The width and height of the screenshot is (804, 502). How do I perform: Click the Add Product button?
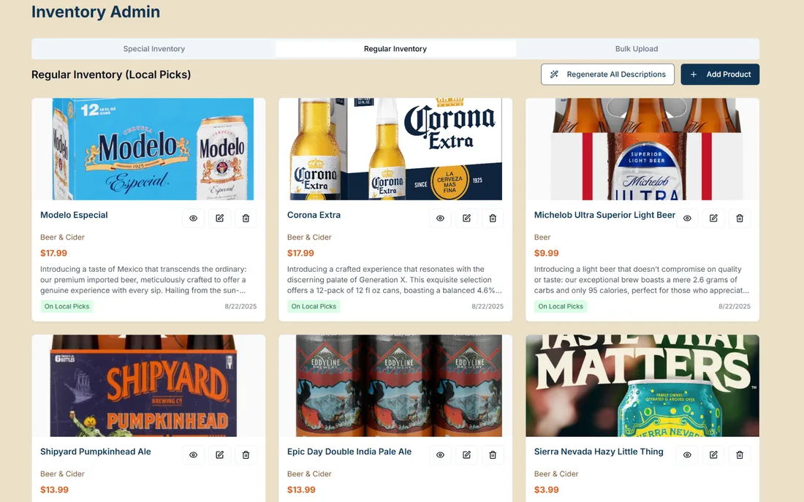pyautogui.click(x=720, y=75)
